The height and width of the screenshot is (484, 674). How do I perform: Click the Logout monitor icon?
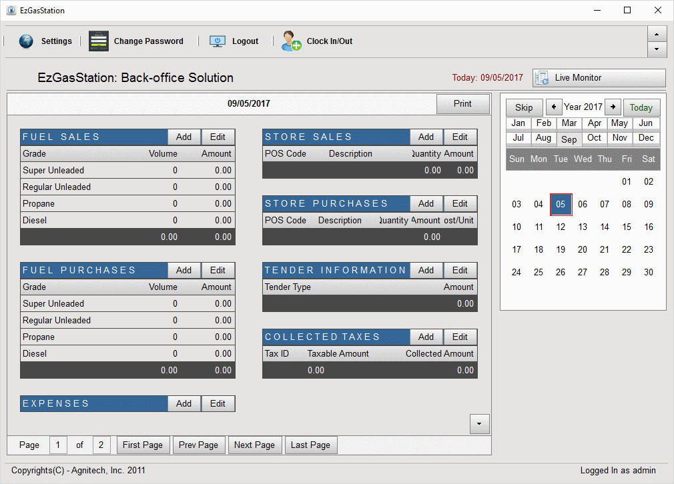click(x=218, y=41)
